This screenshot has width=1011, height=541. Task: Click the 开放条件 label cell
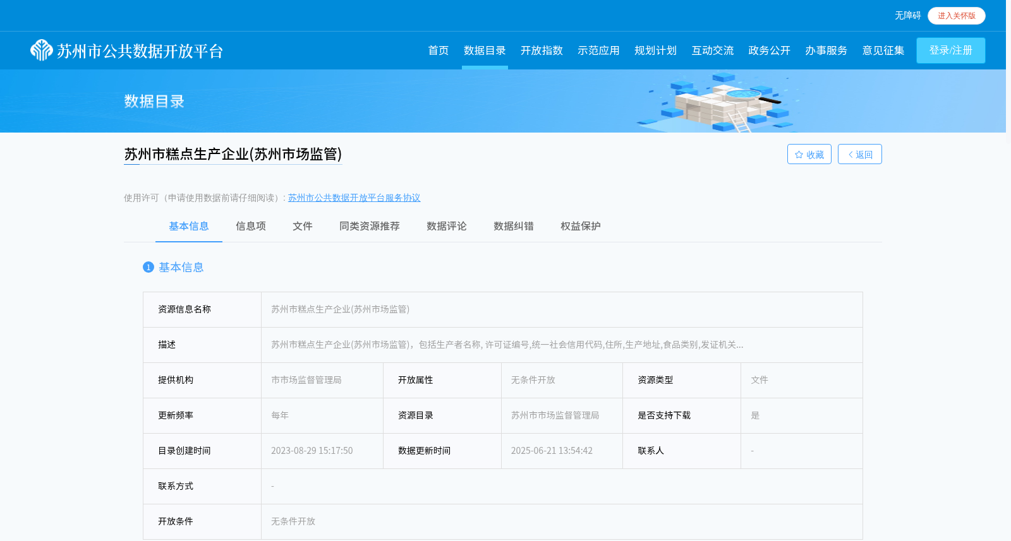coord(202,521)
